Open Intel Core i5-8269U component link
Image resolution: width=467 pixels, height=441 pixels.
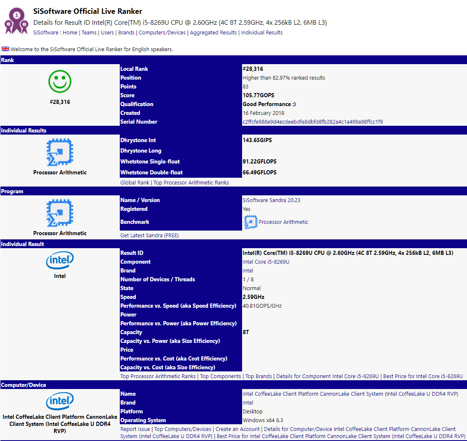[x=266, y=262]
